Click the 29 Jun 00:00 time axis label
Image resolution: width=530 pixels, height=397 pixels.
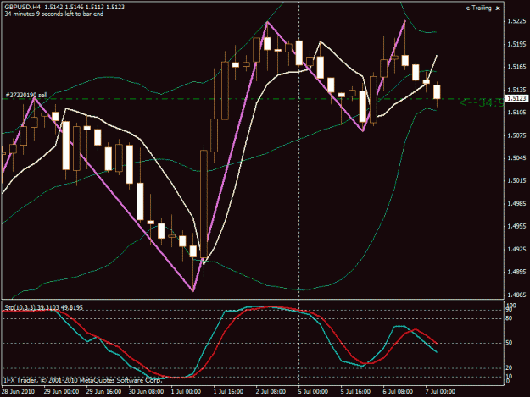point(61,391)
